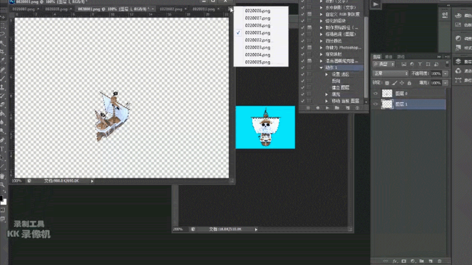
Task: Filter layers by adjustment layer type
Action: 412,64
